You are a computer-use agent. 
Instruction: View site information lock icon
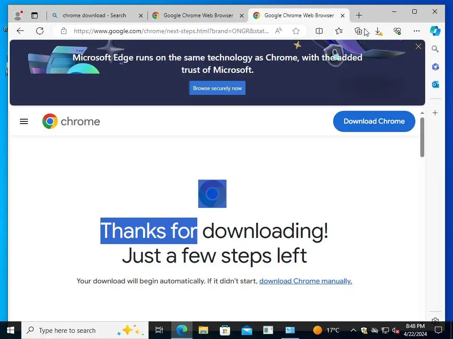pos(64,31)
